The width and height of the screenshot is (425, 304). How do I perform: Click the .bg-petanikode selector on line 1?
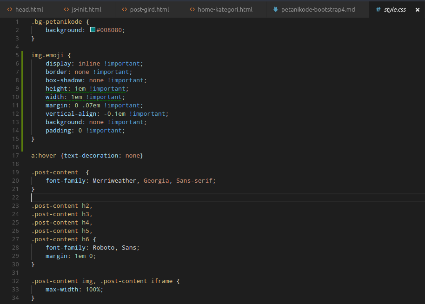(56, 21)
